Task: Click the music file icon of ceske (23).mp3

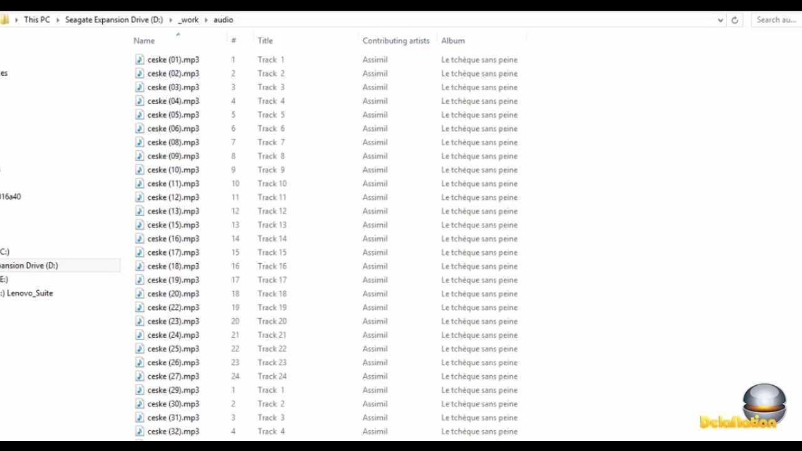Action: click(140, 321)
